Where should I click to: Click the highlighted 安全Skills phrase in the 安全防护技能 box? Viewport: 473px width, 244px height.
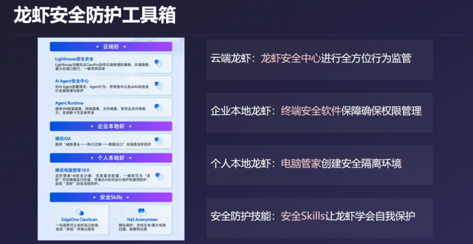(x=303, y=216)
